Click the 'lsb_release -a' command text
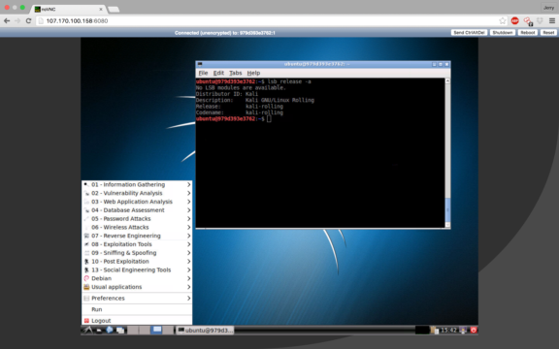Viewport: 559px width, 349px height. pos(289,81)
